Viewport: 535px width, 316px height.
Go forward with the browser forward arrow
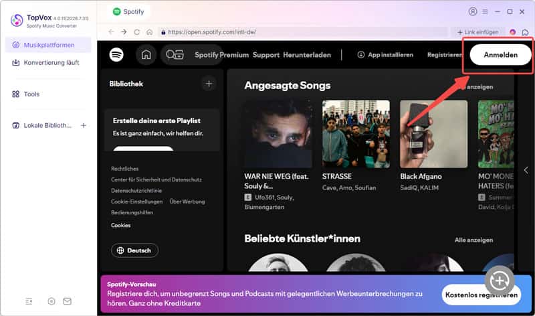[124, 31]
